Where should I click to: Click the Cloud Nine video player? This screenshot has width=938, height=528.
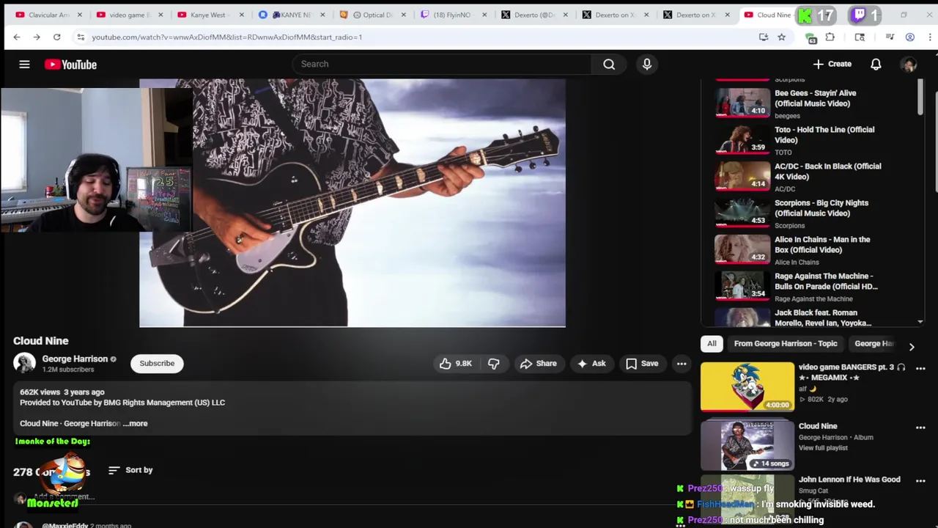tap(352, 203)
